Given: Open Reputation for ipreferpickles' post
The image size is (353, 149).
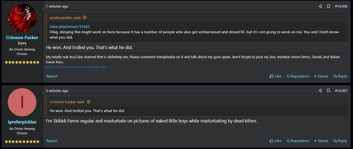Looking at the screenshot, I should pos(298,141).
